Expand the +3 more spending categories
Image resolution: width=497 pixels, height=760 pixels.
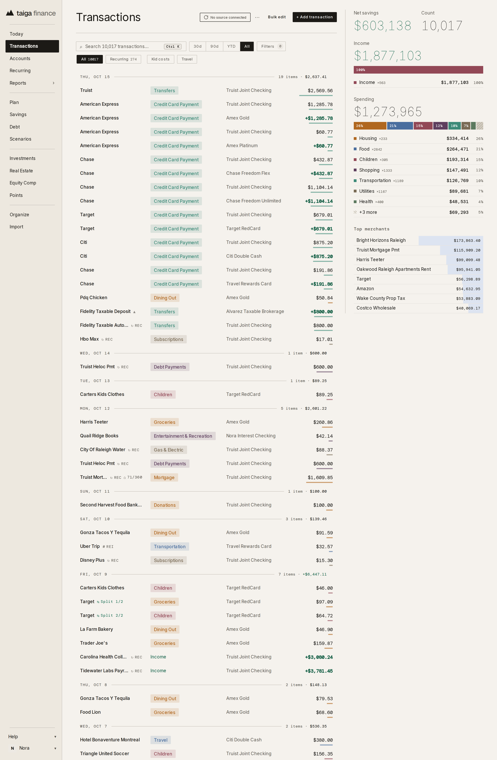[x=418, y=212]
